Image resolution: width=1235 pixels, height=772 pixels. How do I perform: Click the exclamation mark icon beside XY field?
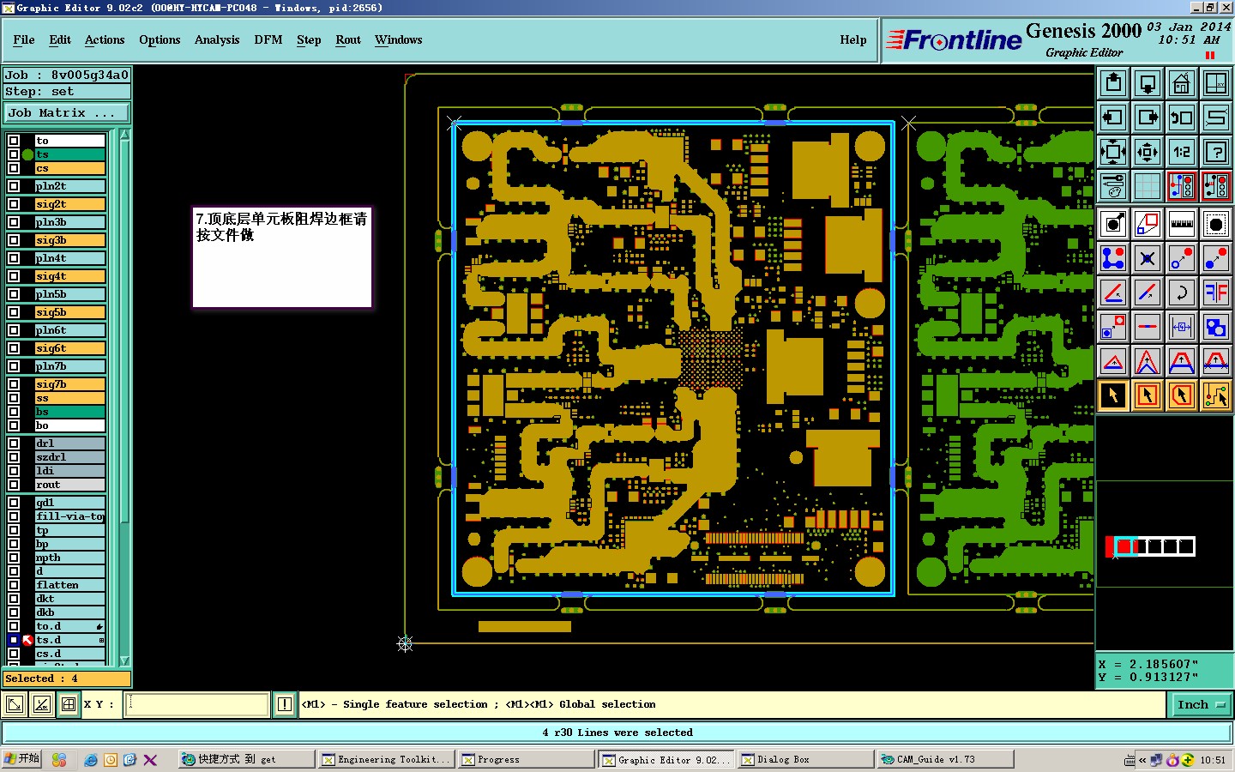pyautogui.click(x=285, y=705)
